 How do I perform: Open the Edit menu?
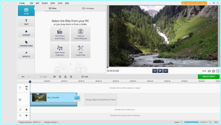[37, 3]
